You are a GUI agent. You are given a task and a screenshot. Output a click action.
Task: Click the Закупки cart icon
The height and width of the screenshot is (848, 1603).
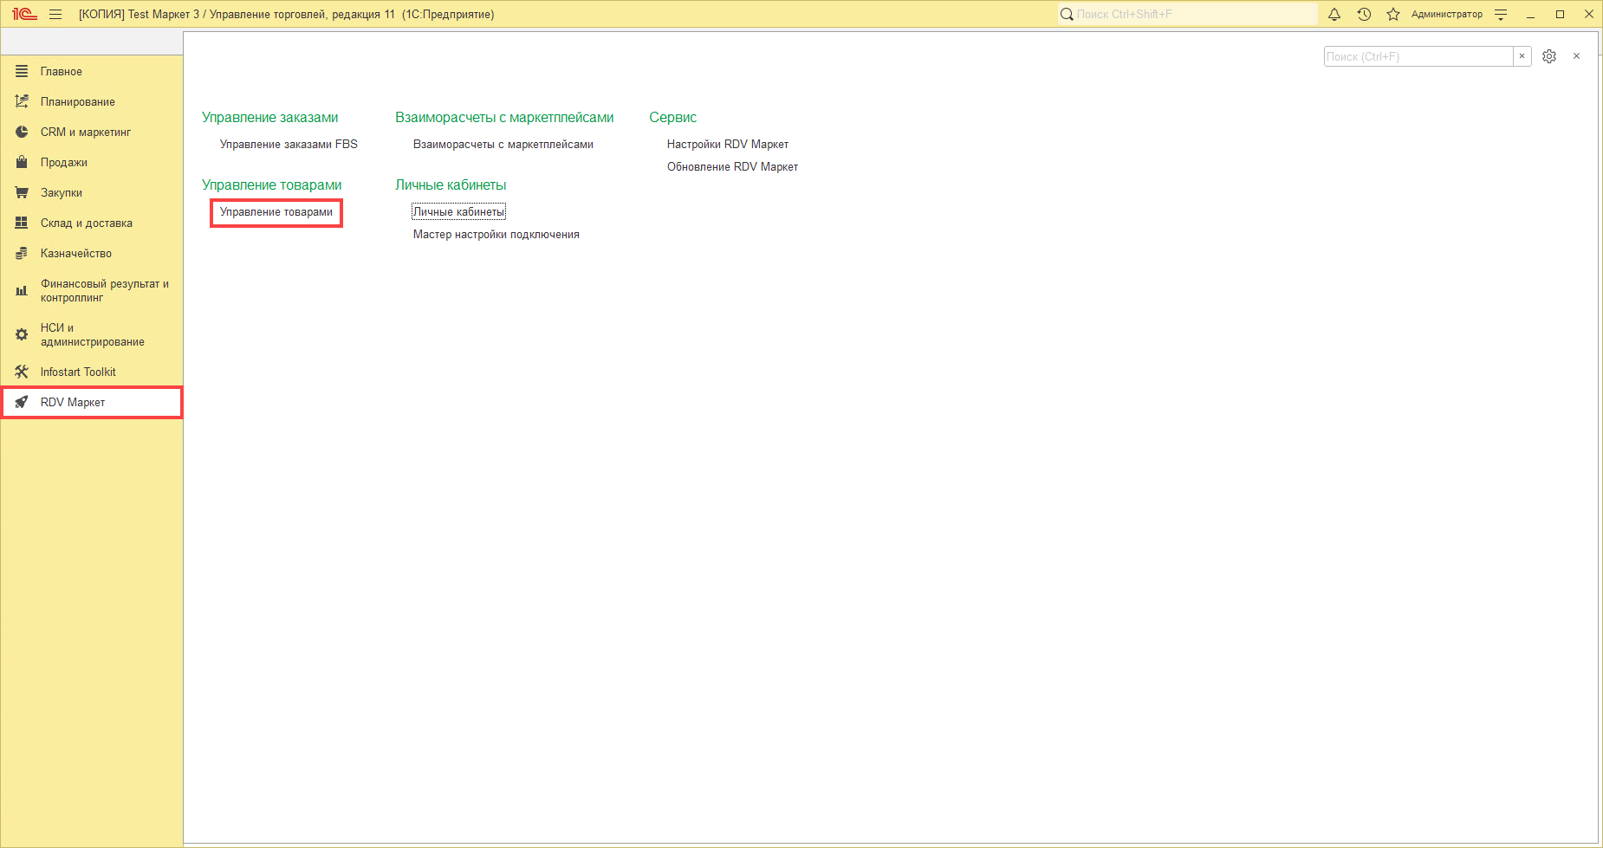coord(22,192)
